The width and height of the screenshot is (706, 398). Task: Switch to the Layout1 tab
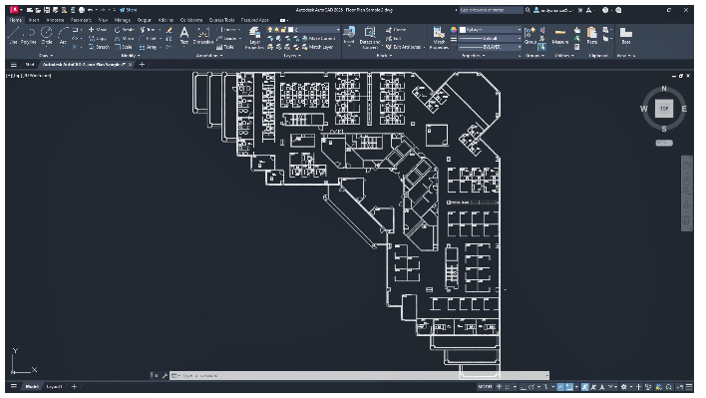[55, 387]
